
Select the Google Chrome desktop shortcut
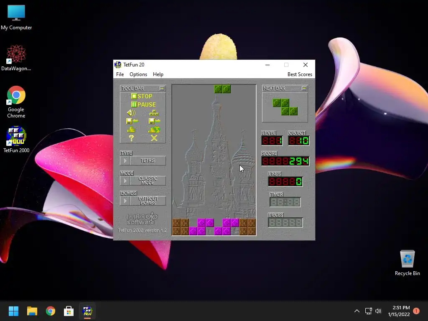16,102
